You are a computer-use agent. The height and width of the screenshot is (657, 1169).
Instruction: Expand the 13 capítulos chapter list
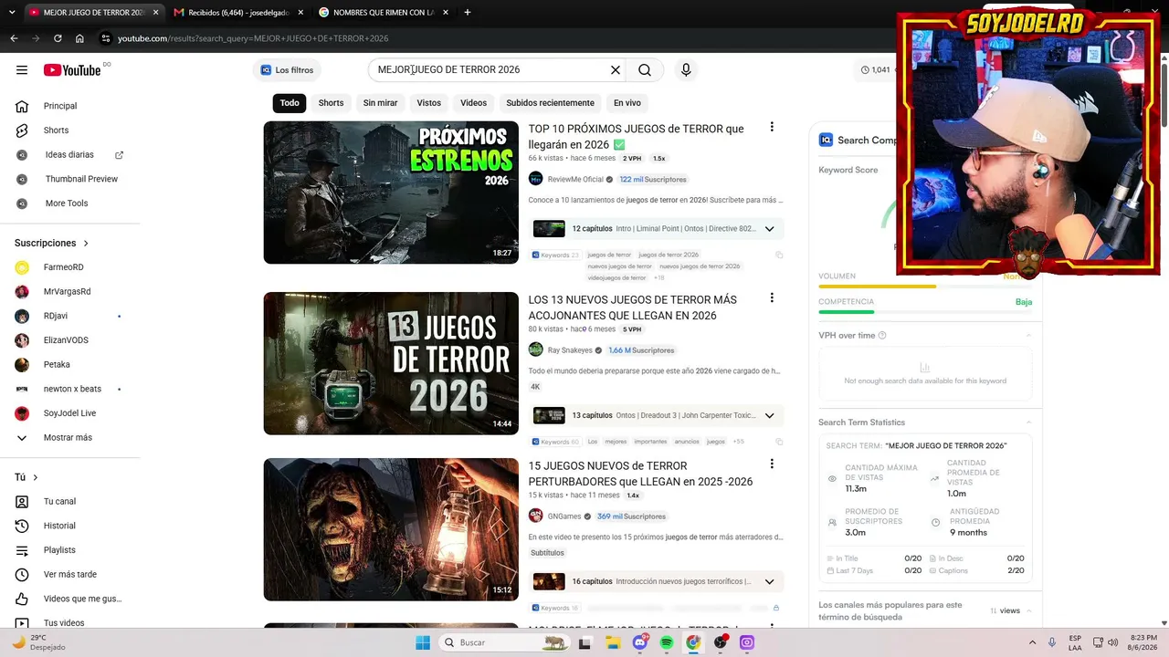pos(769,415)
